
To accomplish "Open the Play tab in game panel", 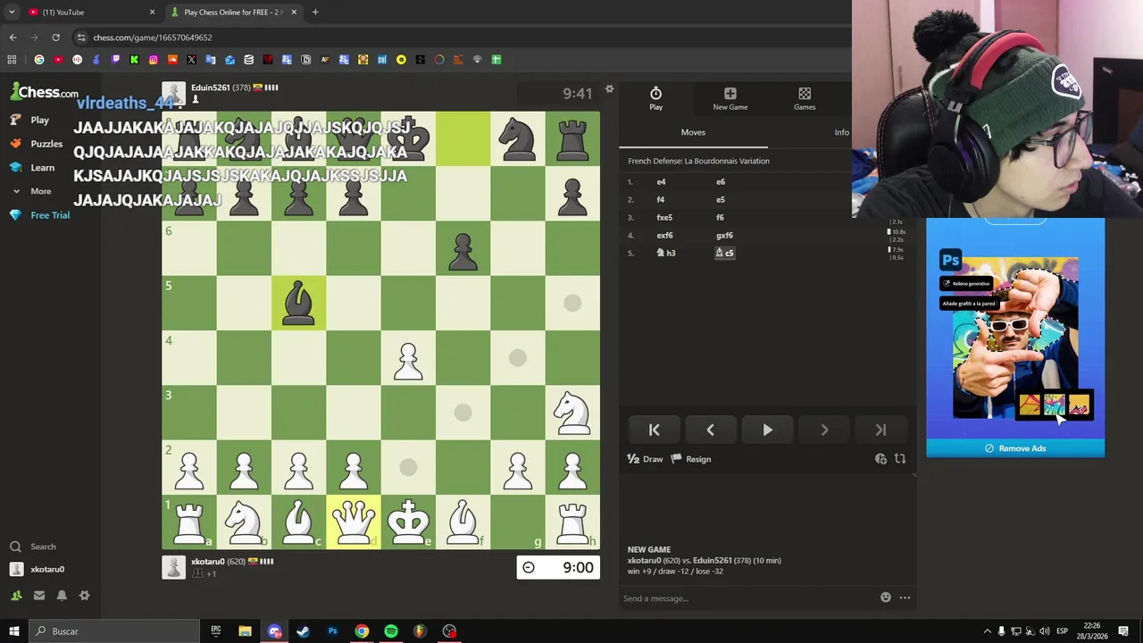I will pos(655,99).
